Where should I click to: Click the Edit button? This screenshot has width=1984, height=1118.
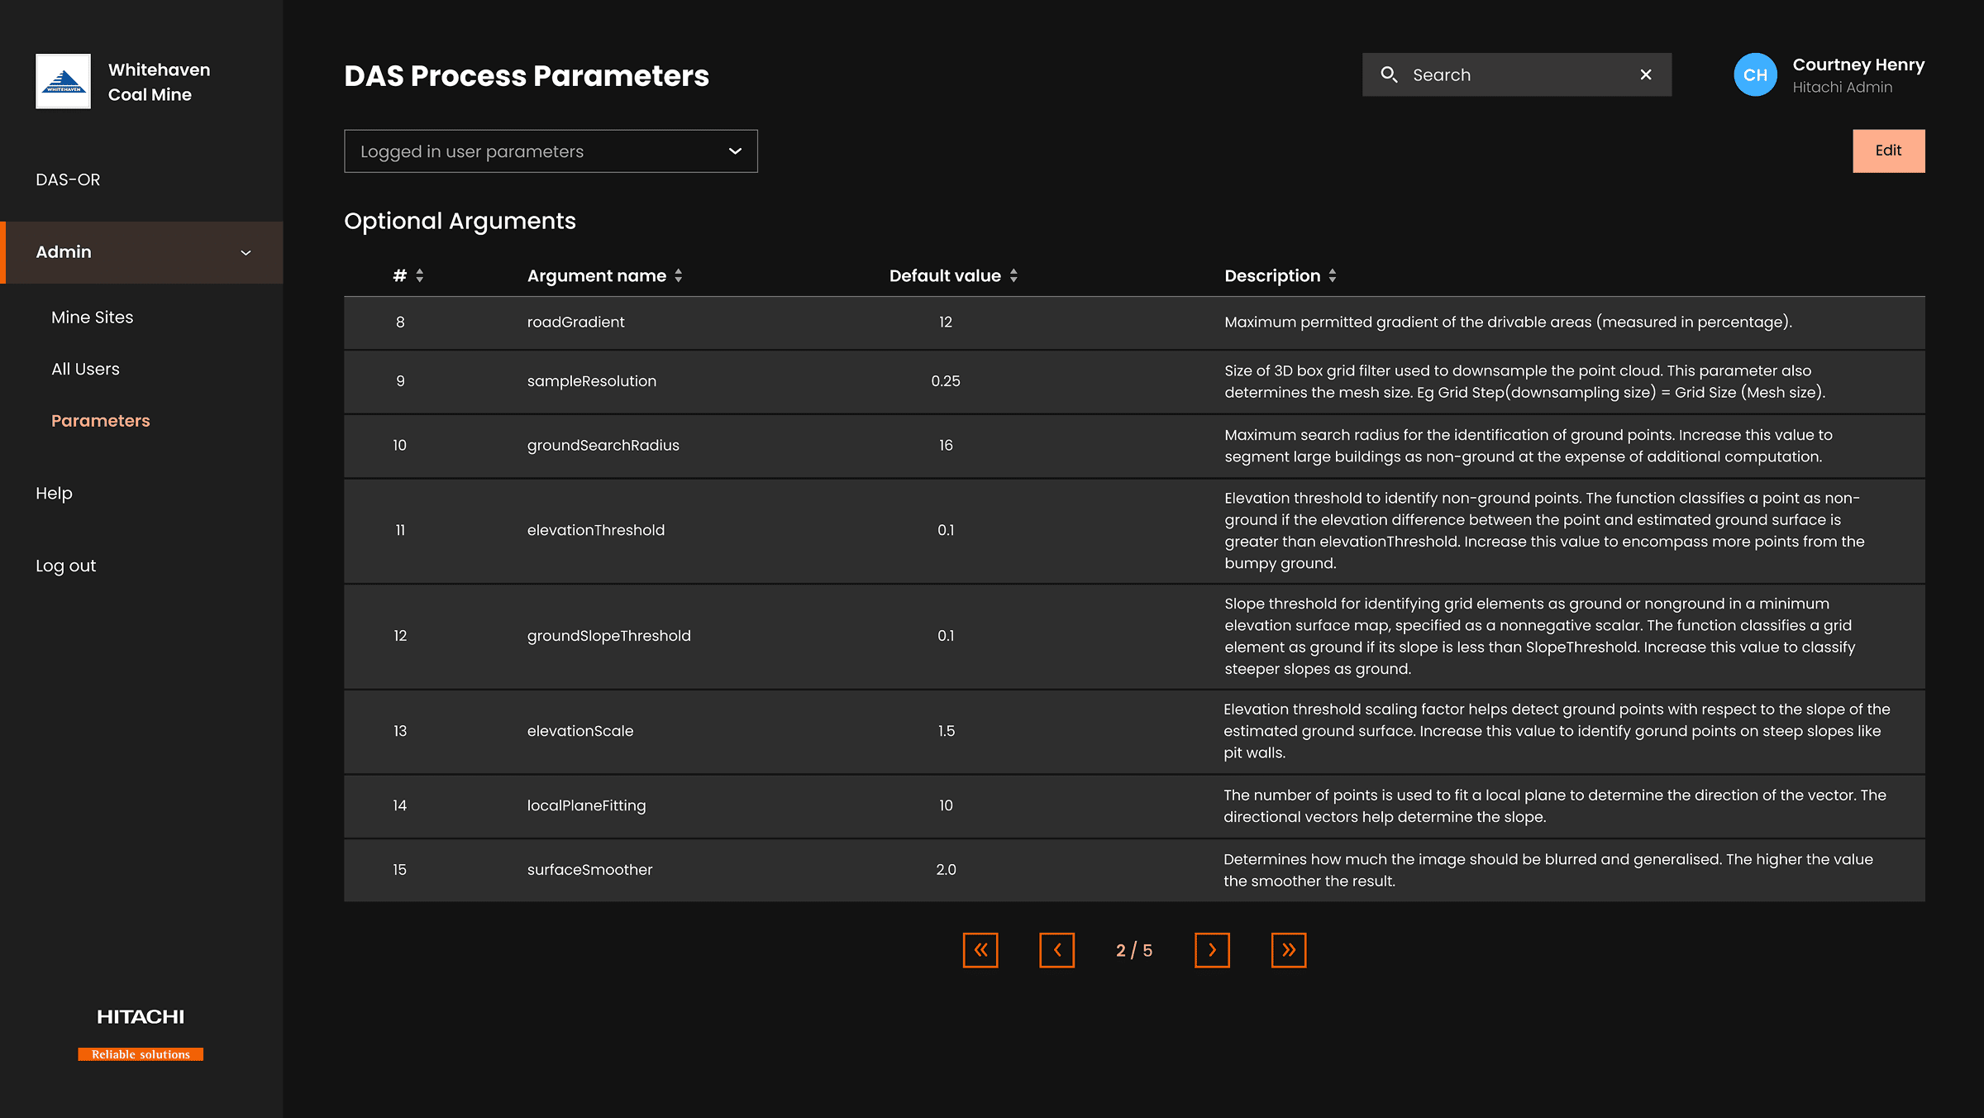coord(1889,150)
